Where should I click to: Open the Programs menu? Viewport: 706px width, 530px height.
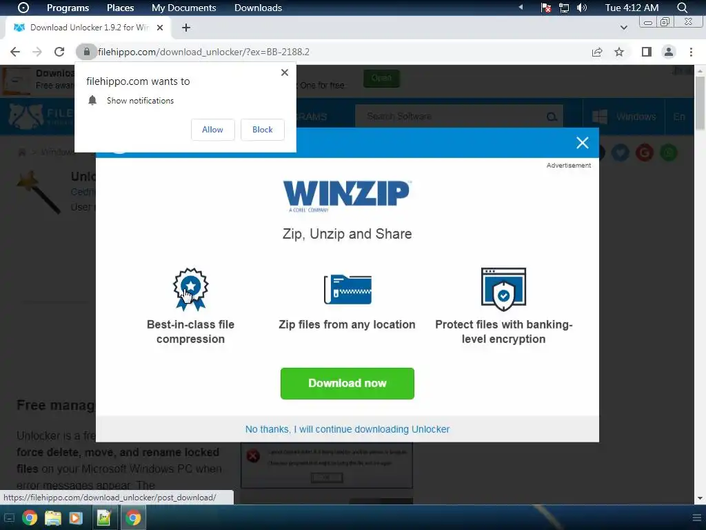68,8
